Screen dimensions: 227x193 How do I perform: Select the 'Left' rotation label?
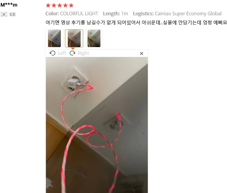click(62, 53)
